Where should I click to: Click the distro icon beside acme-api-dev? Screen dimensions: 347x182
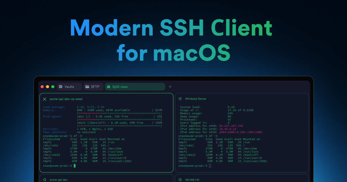[x=44, y=179]
